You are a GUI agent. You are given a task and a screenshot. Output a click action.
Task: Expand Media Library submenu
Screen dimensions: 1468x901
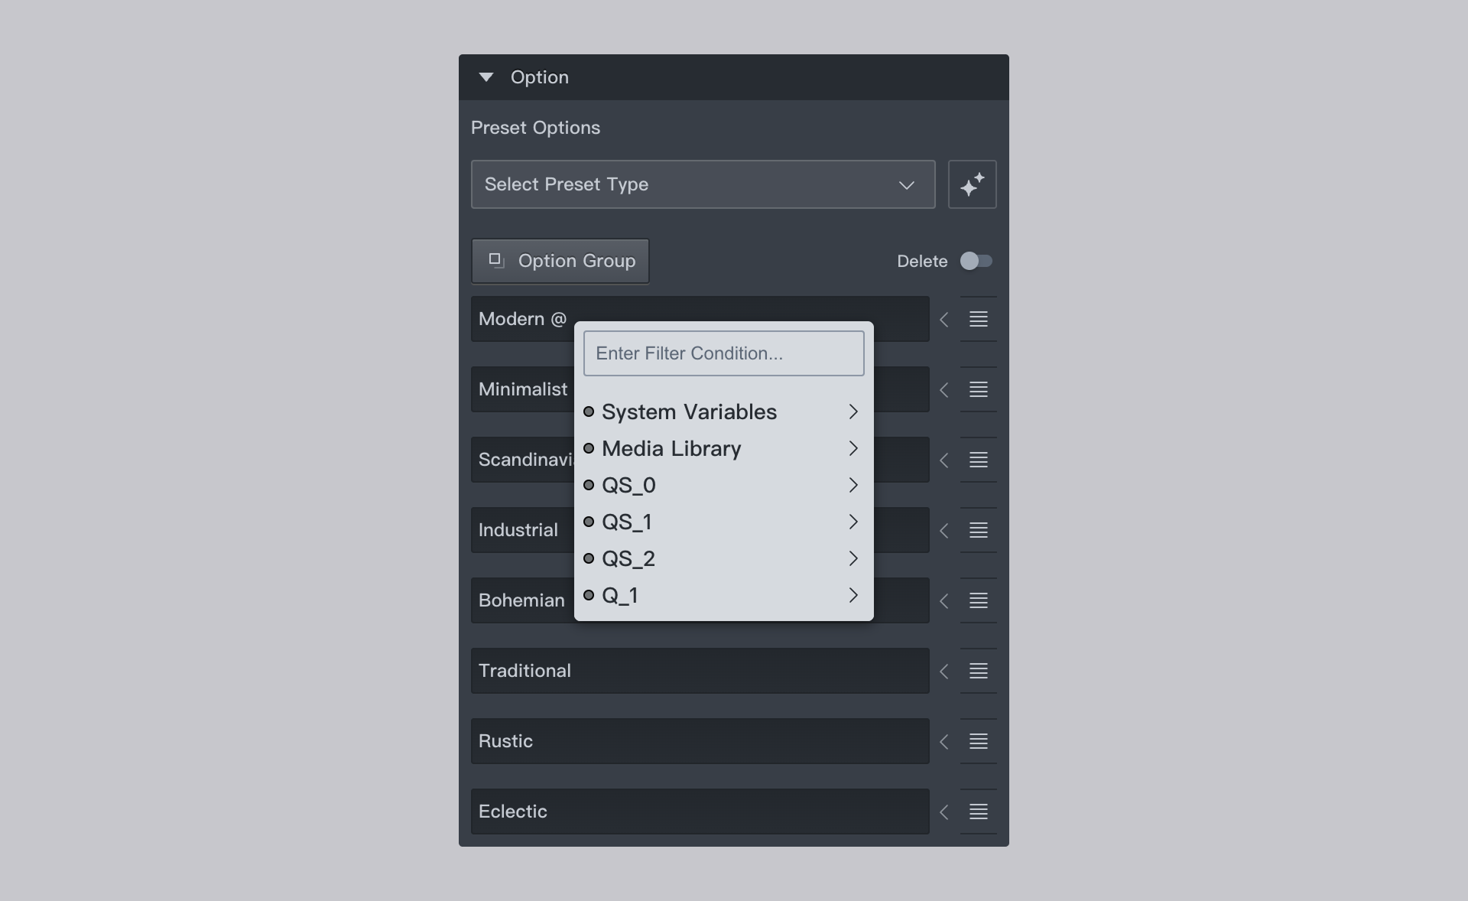pyautogui.click(x=723, y=448)
